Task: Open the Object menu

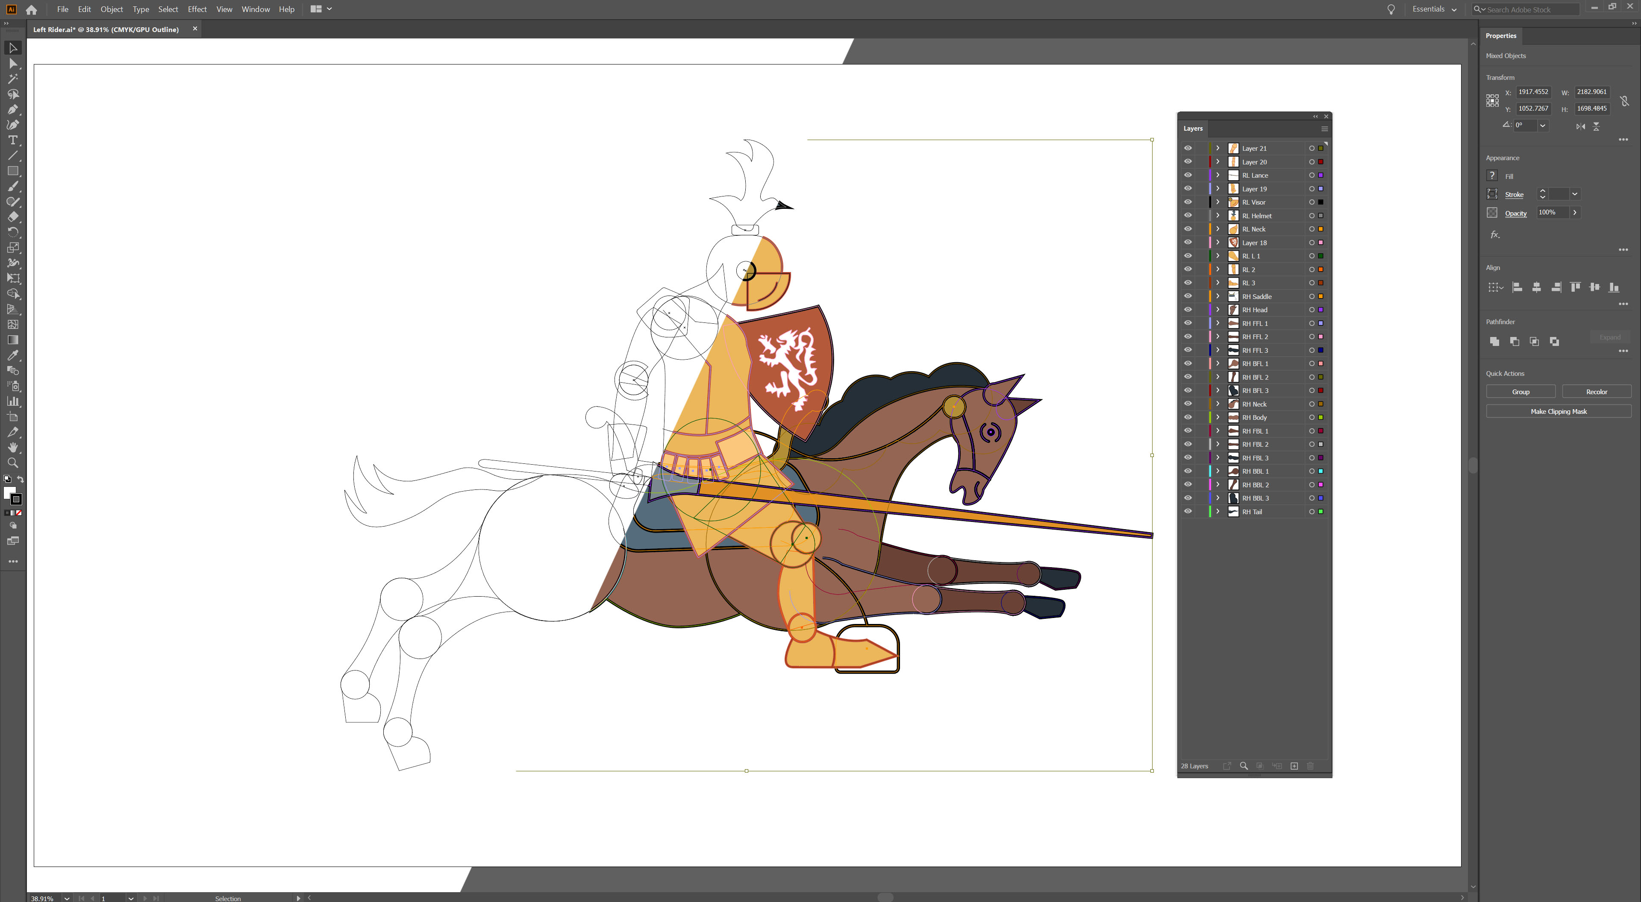Action: pos(112,9)
